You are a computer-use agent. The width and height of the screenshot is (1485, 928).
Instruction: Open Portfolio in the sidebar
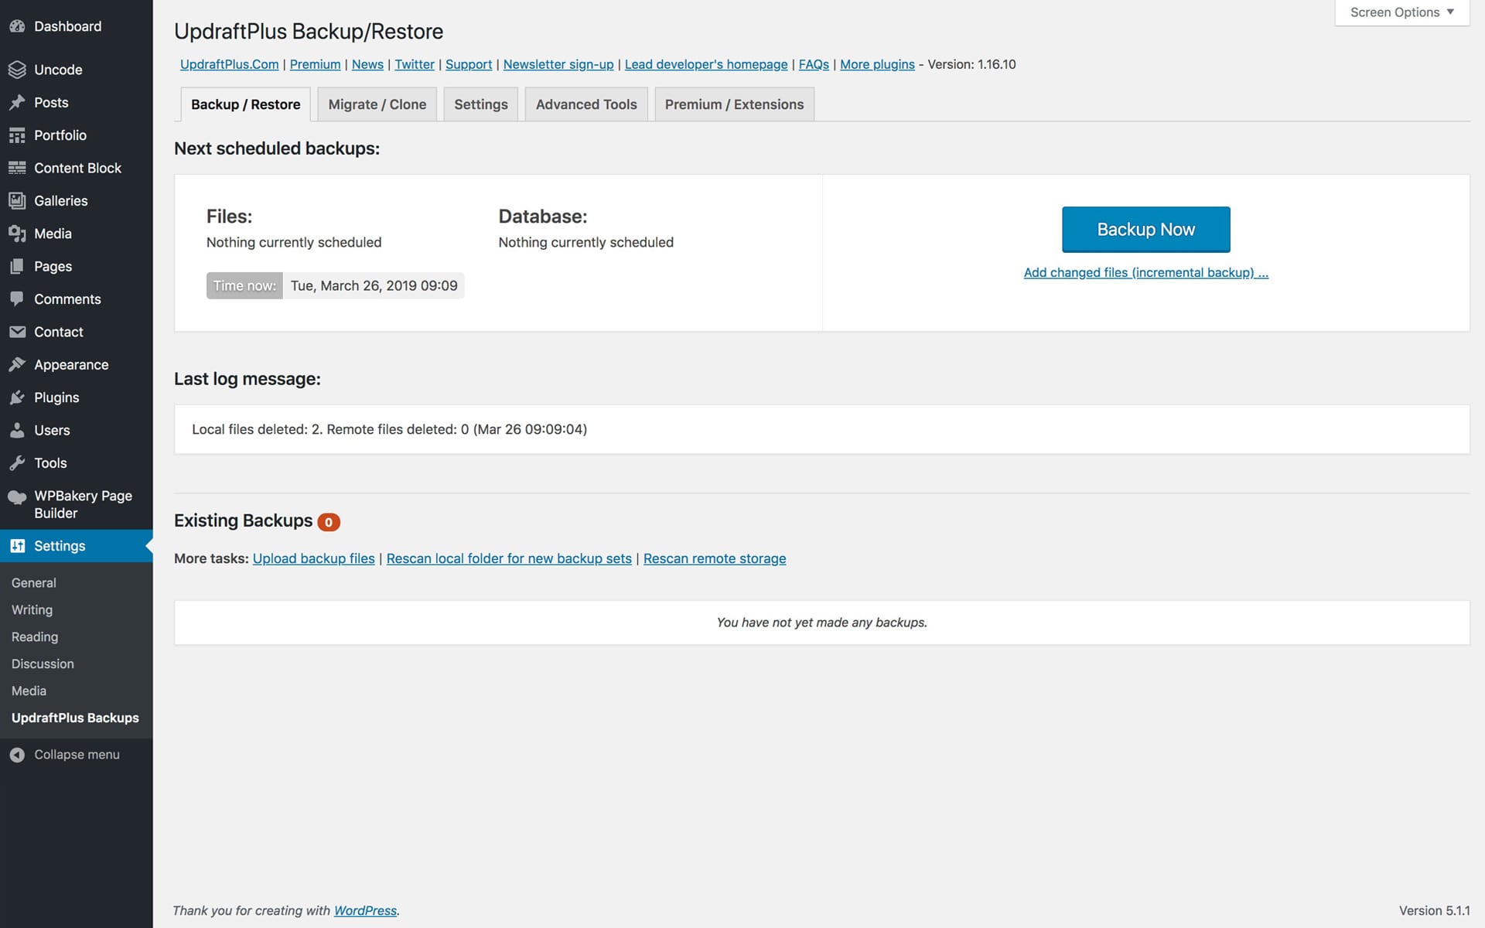[x=77, y=135]
